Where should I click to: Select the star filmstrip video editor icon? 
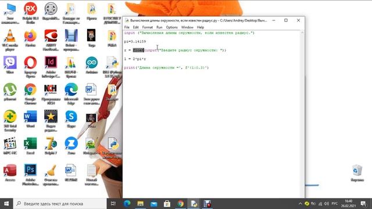point(51,121)
